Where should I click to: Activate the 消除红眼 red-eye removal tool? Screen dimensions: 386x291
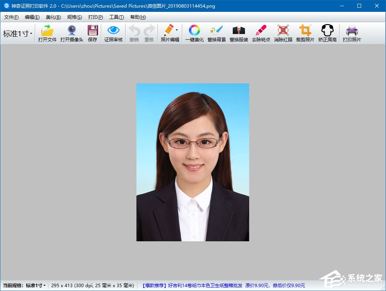[283, 33]
